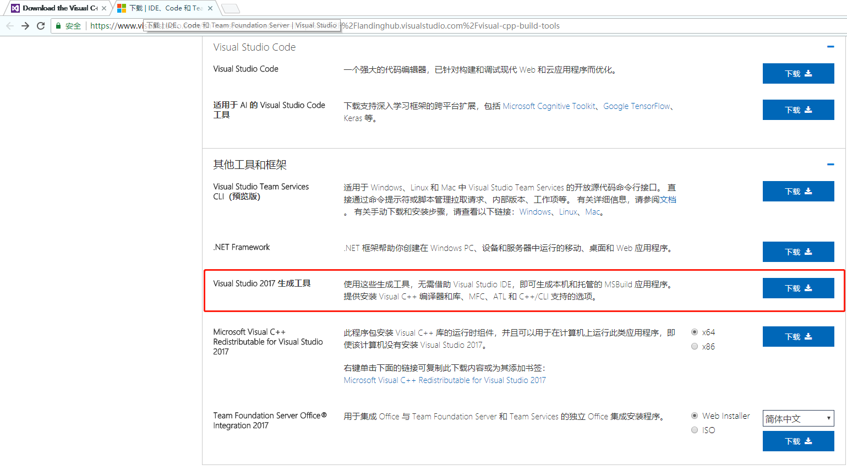Viewport: 847px width, 470px height.
Task: Download Visual C++ Redistributable for Visual Studio 2017
Action: (x=798, y=336)
